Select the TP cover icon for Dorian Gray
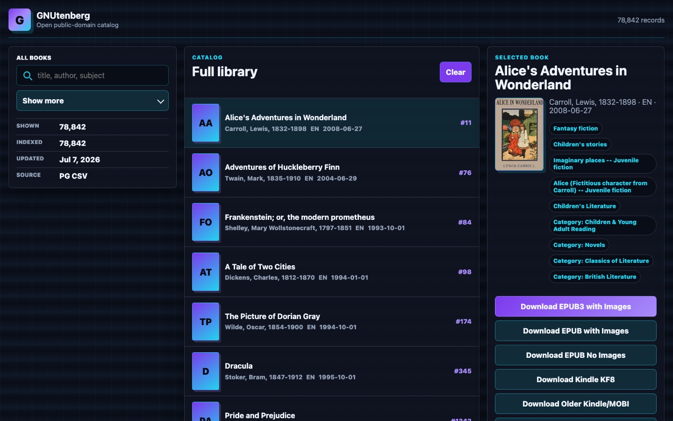 click(x=206, y=321)
